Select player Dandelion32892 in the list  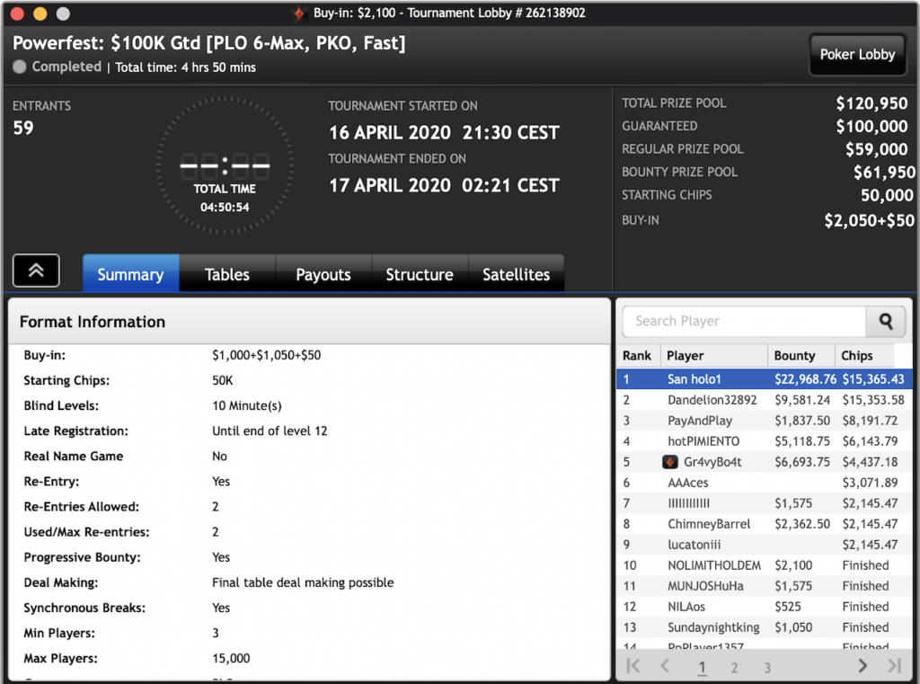point(712,400)
